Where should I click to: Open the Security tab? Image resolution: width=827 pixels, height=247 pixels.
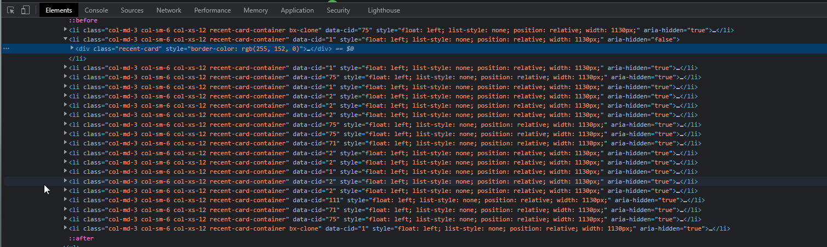338,10
